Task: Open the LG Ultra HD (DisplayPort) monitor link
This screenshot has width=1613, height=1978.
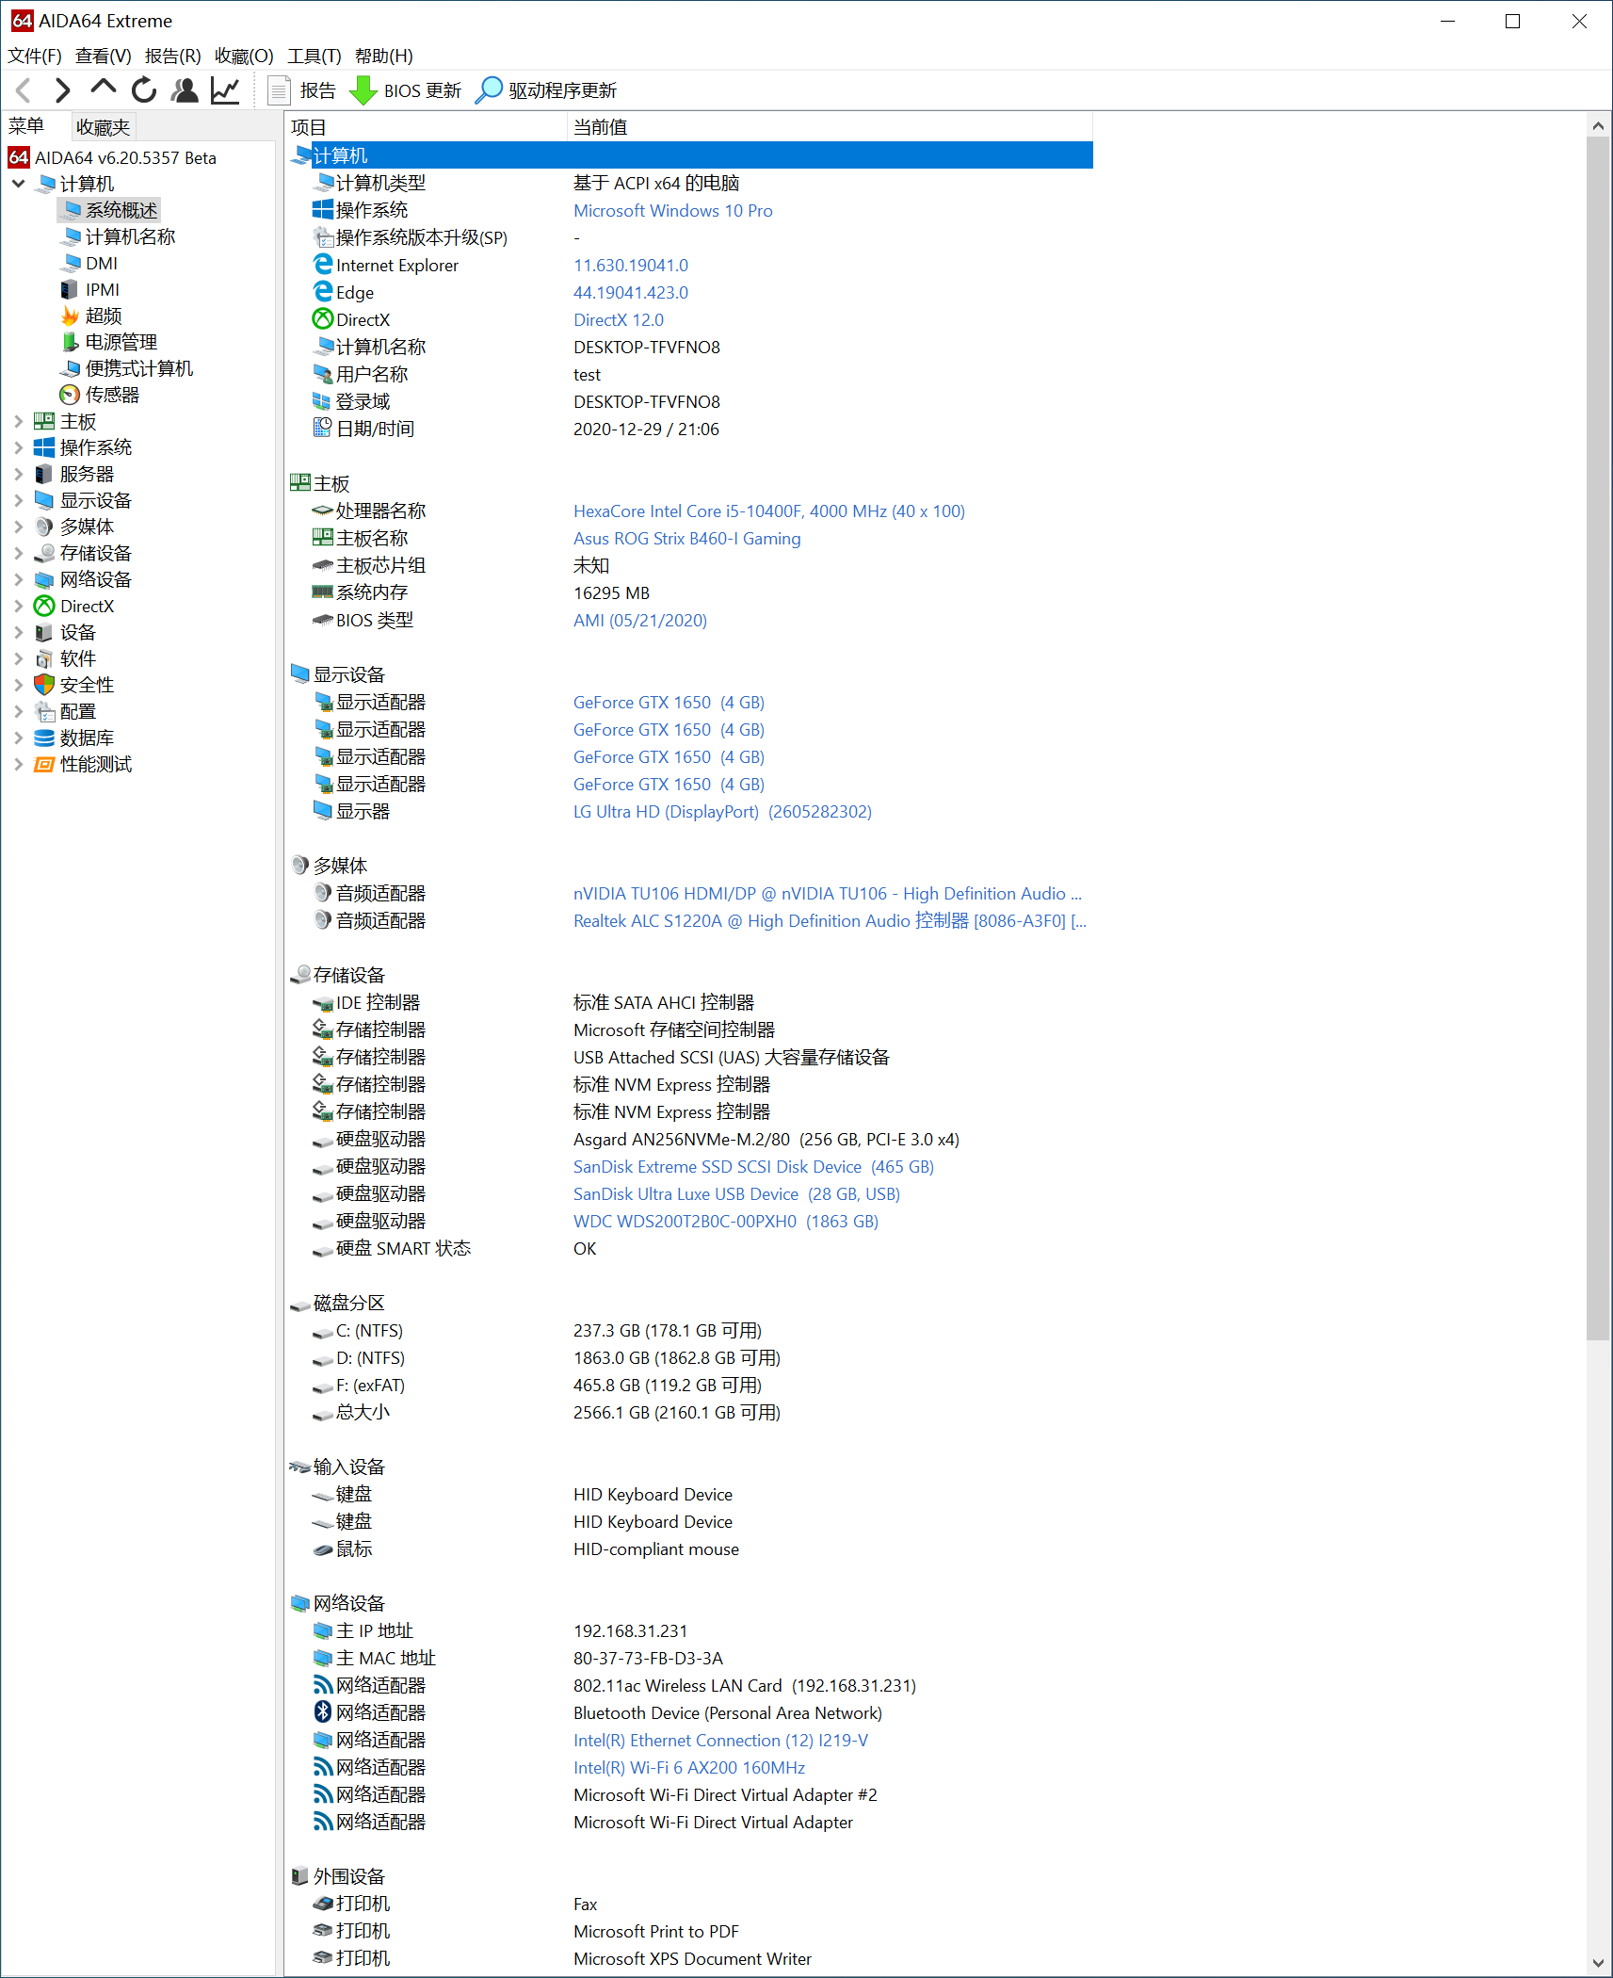Action: click(723, 812)
